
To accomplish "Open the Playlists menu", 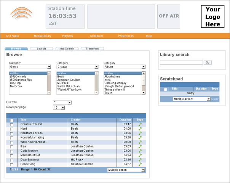I will coord(67,36).
